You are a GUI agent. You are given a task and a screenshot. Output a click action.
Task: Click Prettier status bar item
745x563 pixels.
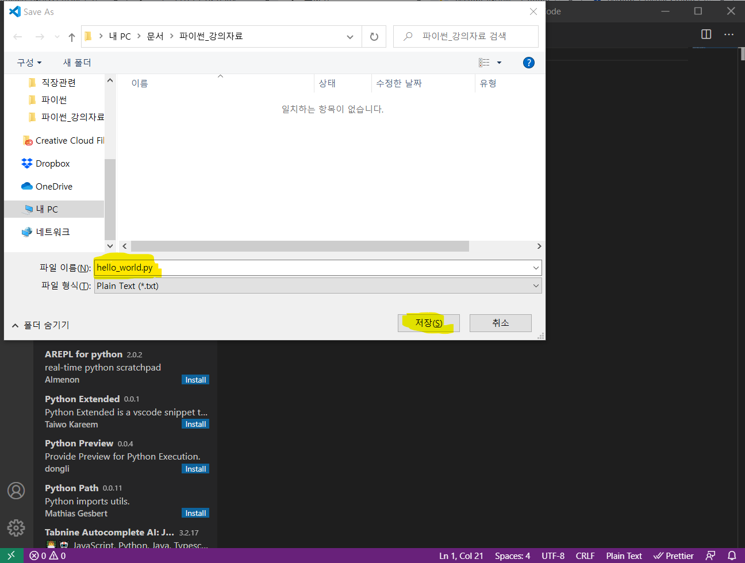tap(673, 556)
